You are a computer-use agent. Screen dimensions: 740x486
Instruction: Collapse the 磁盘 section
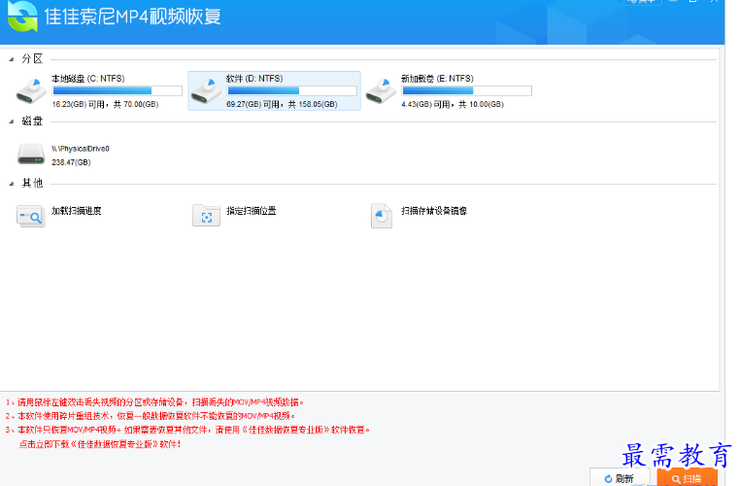click(x=12, y=121)
